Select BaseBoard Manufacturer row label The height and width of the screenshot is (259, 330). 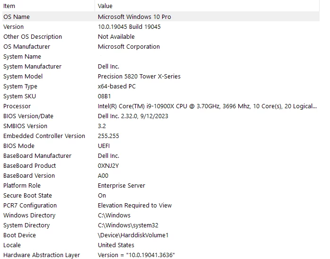click(x=37, y=155)
